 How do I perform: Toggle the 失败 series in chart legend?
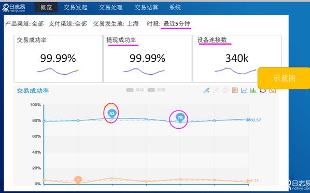[157, 90]
